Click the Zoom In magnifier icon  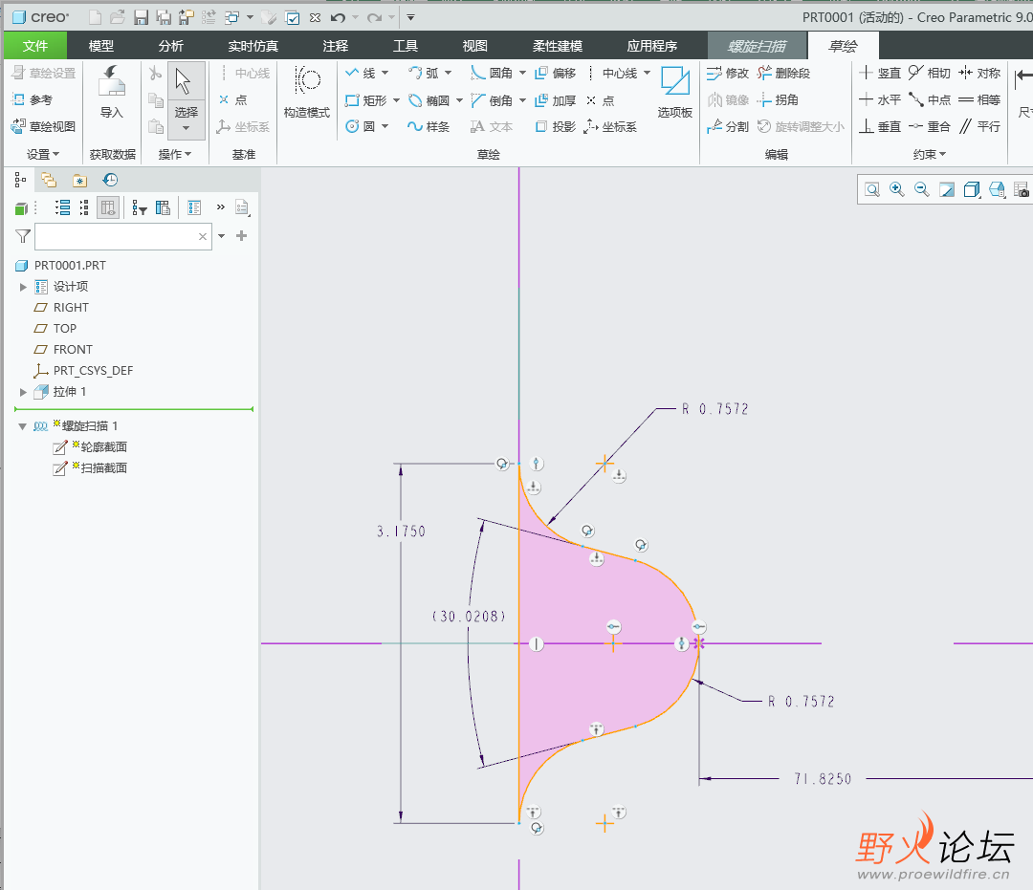pyautogui.click(x=896, y=189)
